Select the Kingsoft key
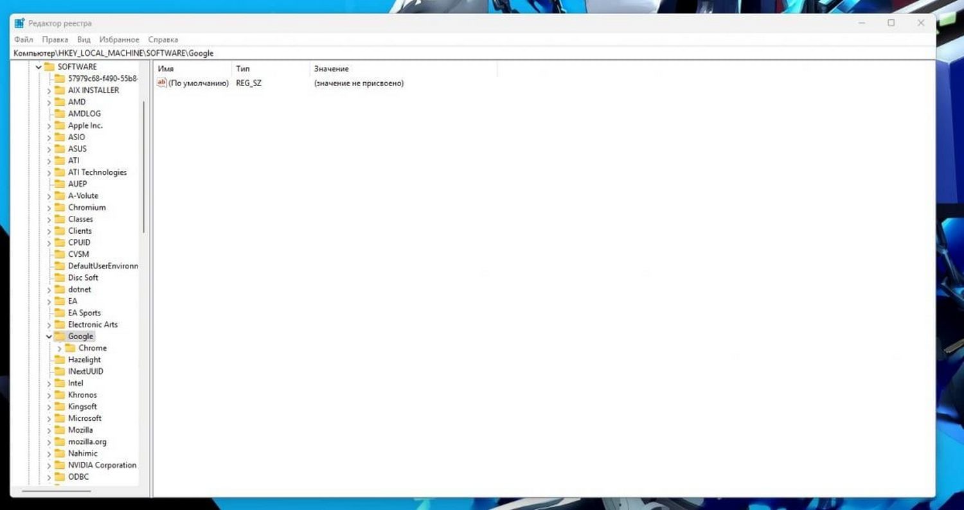Image resolution: width=964 pixels, height=510 pixels. pyautogui.click(x=82, y=407)
